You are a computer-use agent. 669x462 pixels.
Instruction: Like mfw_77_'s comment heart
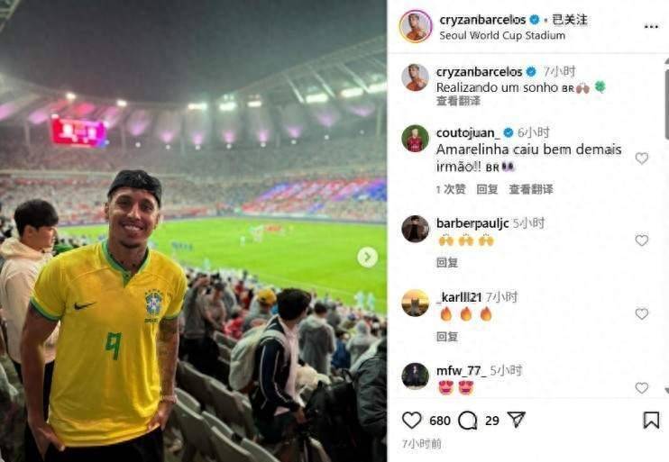coord(642,387)
